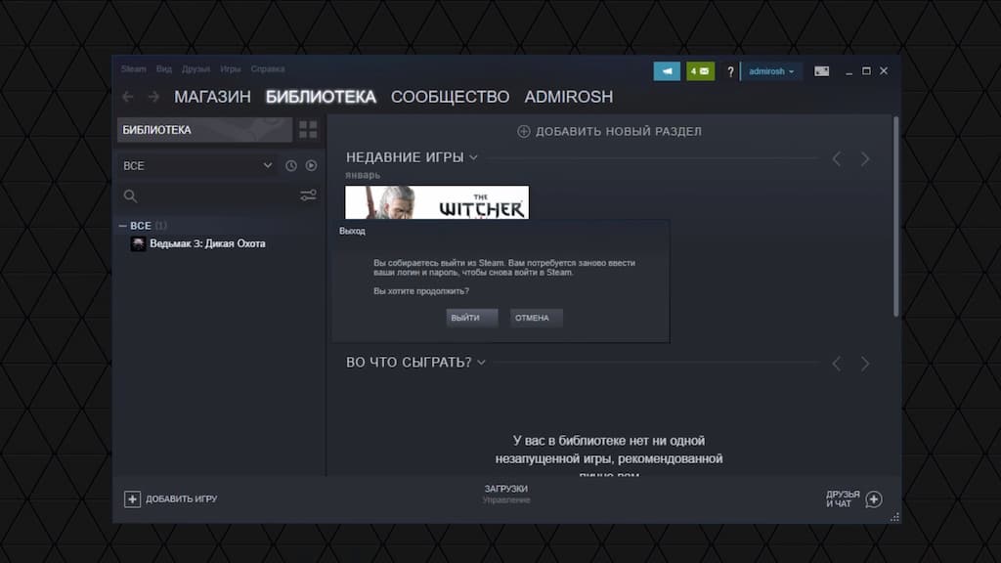Image resolution: width=1001 pixels, height=563 pixels.
Task: Open advanced filter sliders icon
Action: coord(308,195)
